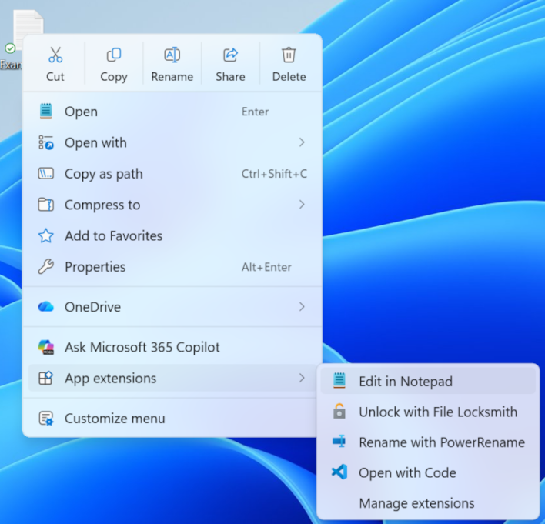The height and width of the screenshot is (524, 545).
Task: Choose the Open menu entry
Action: pos(172,112)
